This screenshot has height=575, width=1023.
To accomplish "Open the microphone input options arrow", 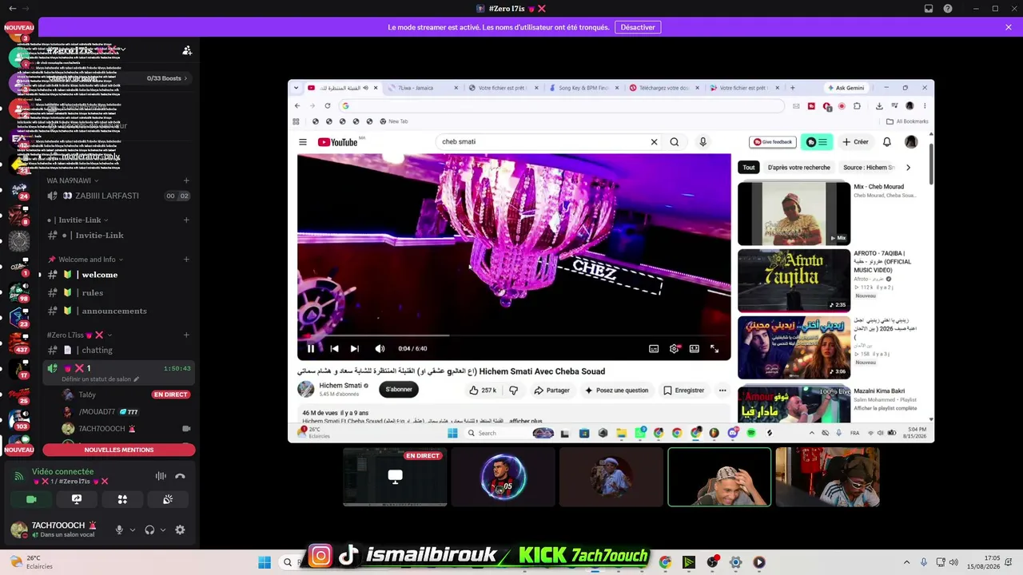I will click(133, 529).
